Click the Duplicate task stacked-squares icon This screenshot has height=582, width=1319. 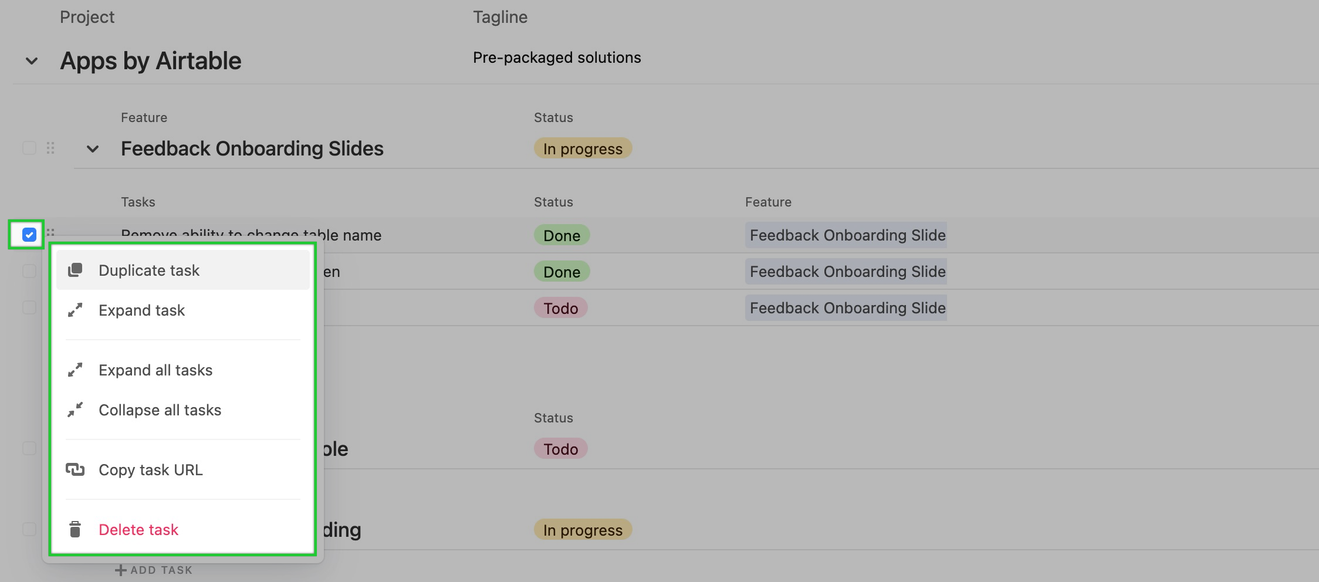click(75, 270)
